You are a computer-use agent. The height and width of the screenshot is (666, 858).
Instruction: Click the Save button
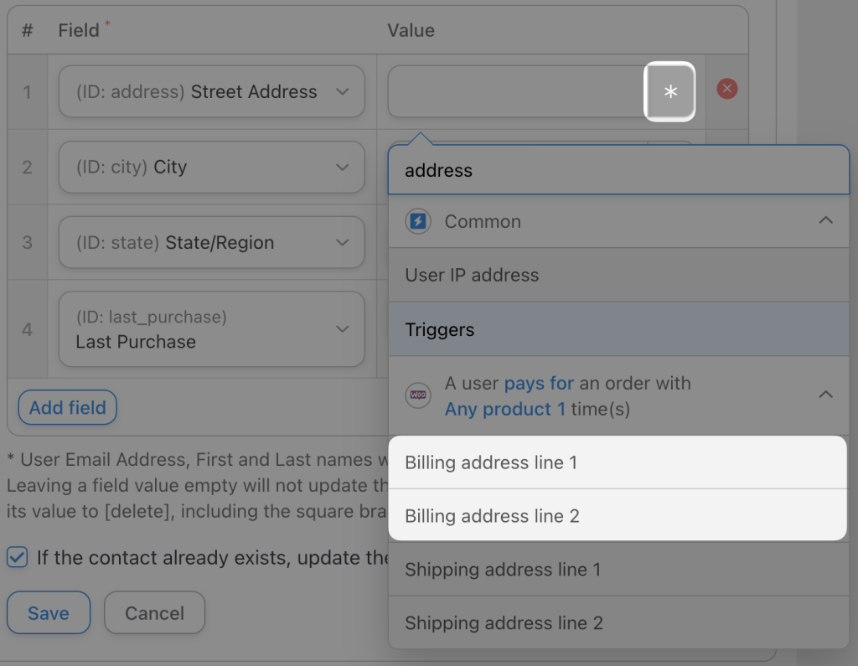tap(48, 613)
